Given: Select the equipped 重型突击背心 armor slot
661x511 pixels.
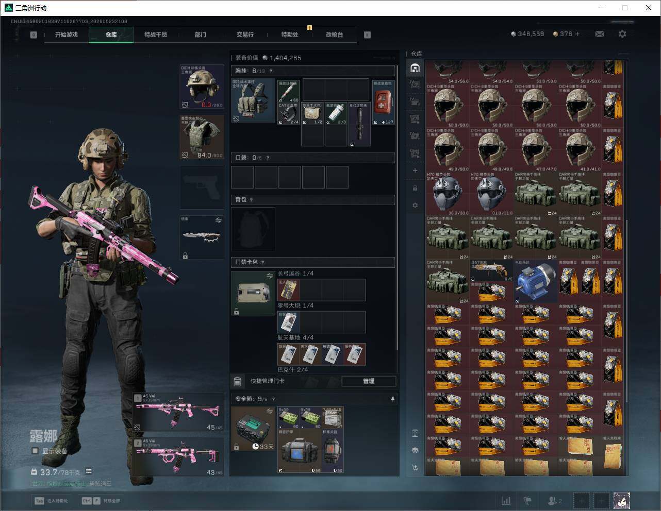Looking at the screenshot, I should click(x=202, y=137).
